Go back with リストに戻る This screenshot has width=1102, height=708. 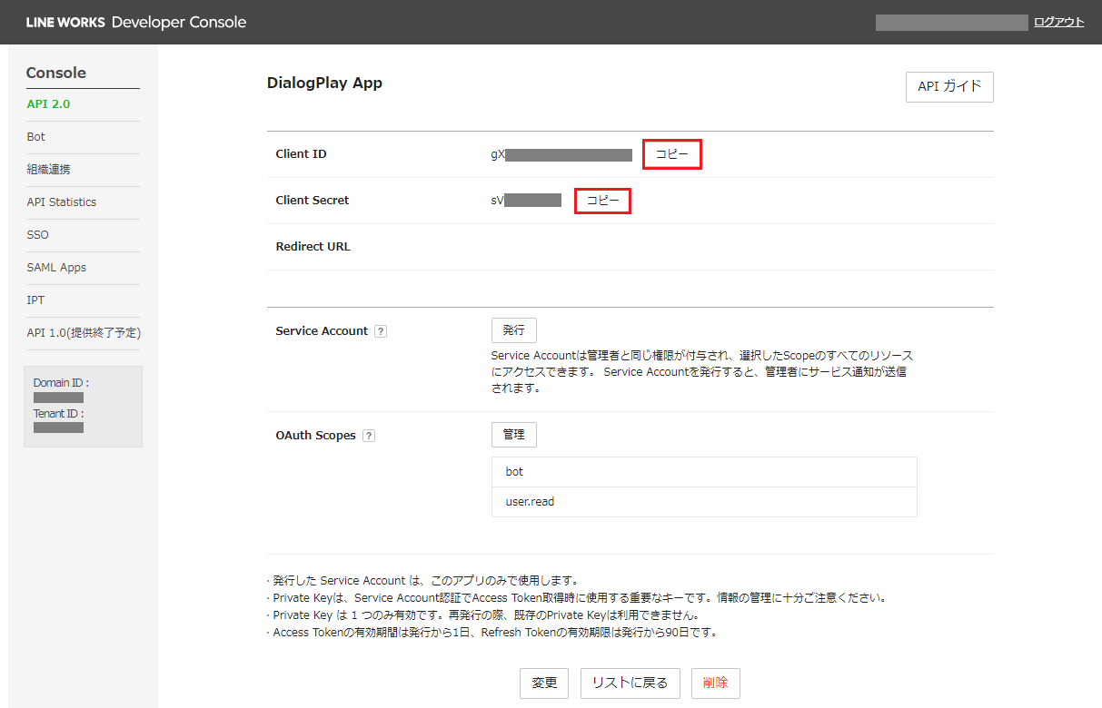tap(630, 683)
